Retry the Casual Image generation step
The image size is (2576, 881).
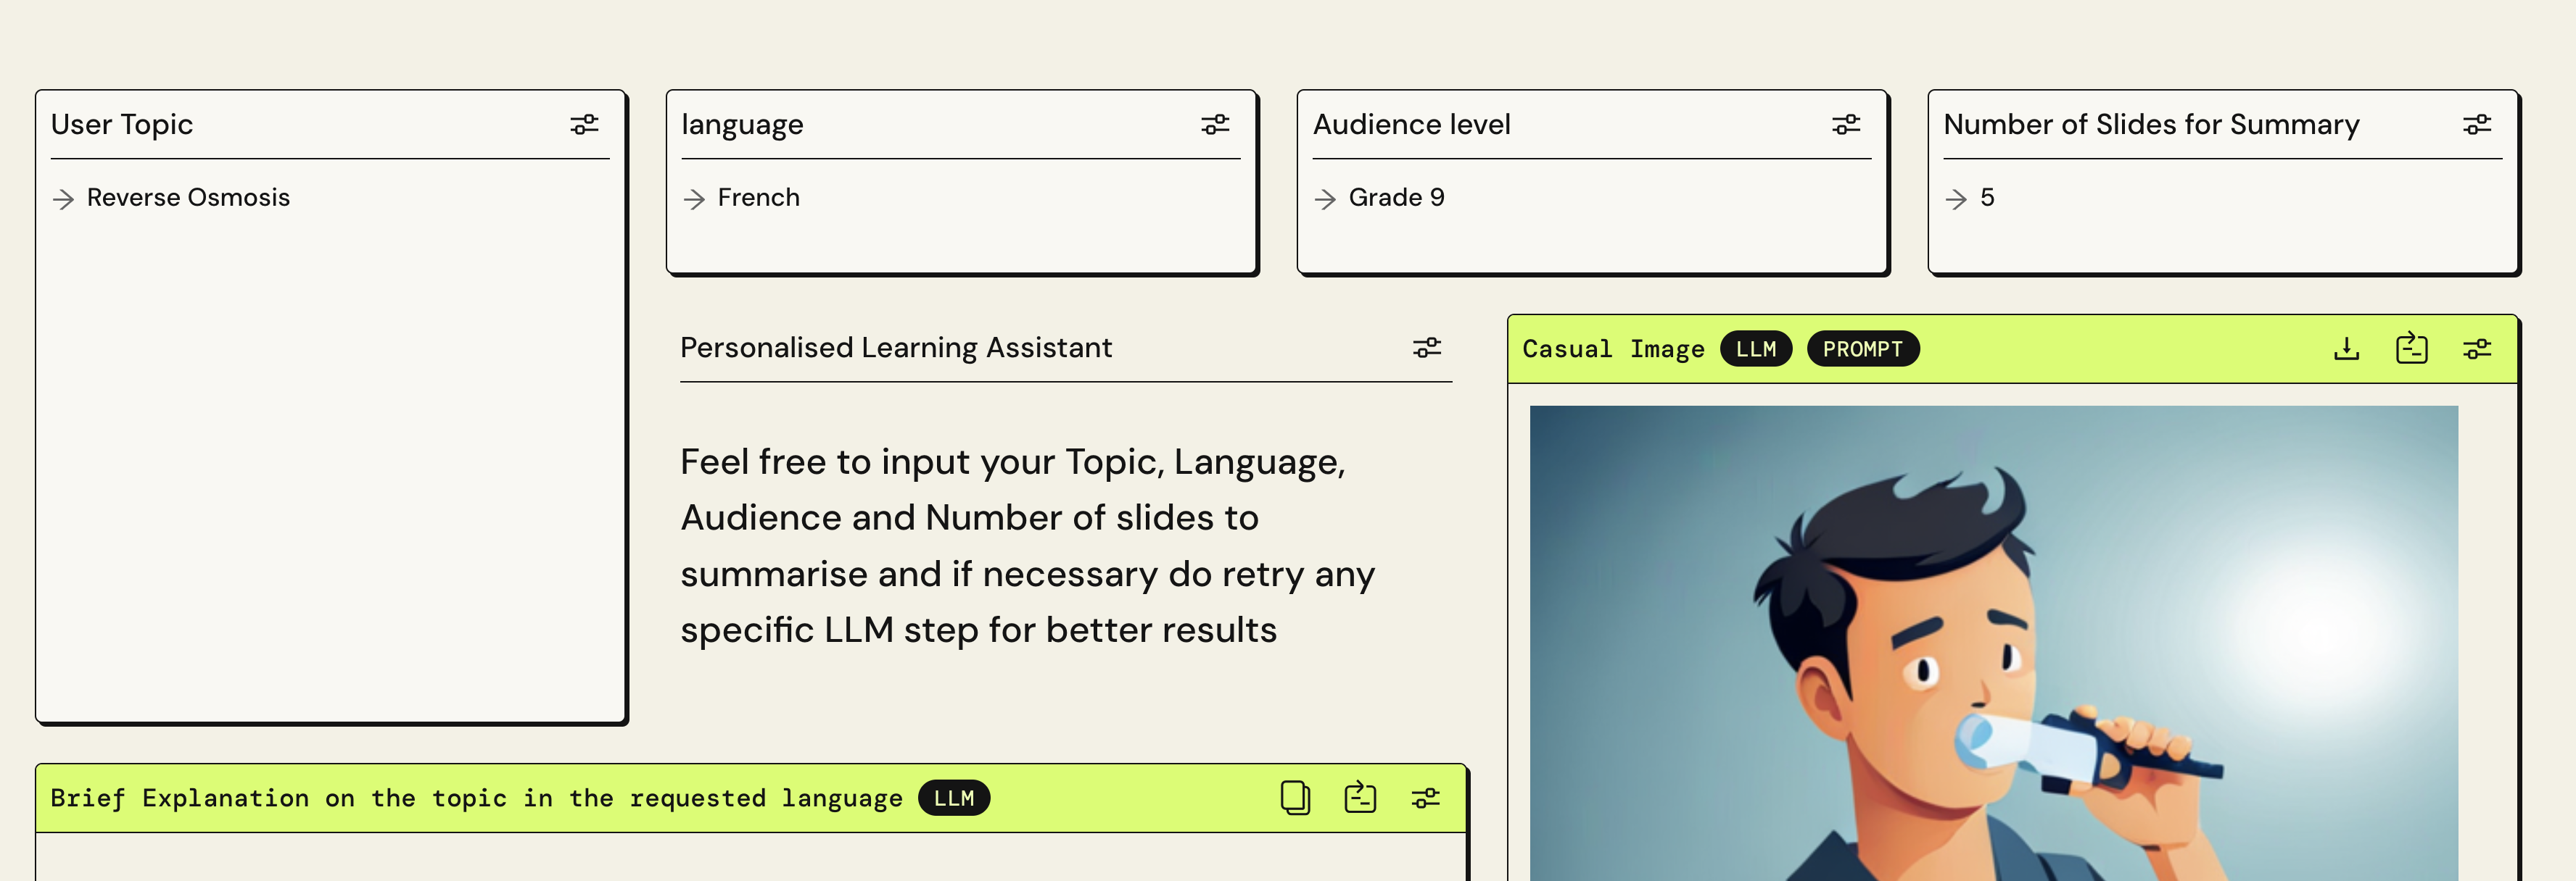(x=2411, y=348)
